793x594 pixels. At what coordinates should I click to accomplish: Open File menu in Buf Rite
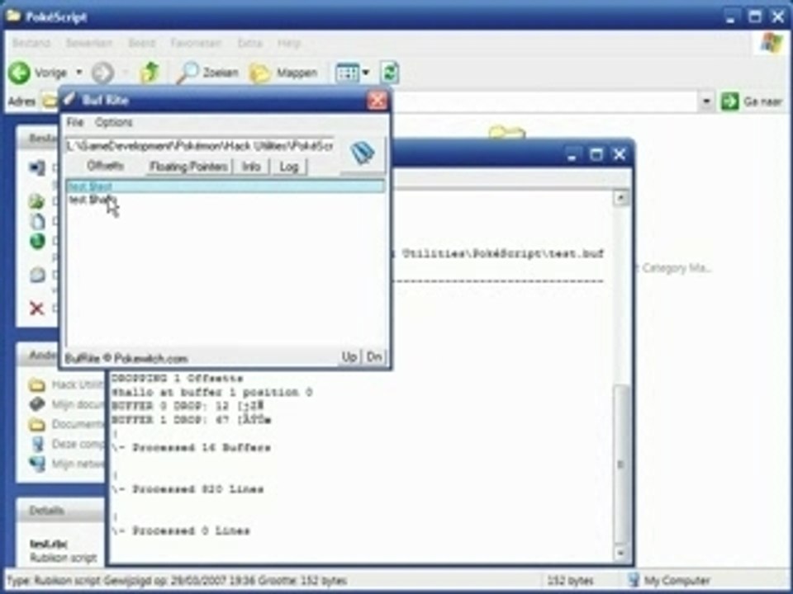tap(75, 122)
